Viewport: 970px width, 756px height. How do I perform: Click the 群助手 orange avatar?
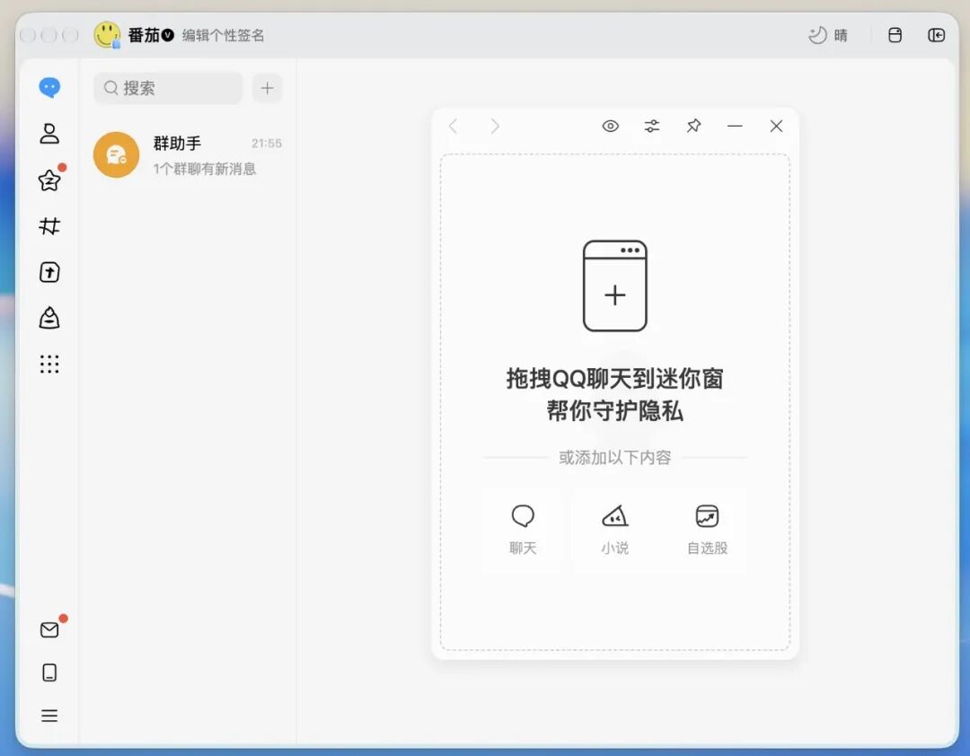[116, 154]
